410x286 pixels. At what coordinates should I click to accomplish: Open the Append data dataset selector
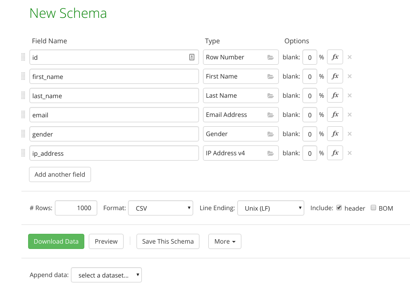coord(106,275)
